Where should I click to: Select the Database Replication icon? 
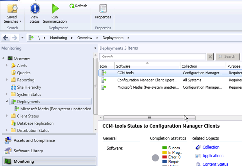(x=13, y=123)
